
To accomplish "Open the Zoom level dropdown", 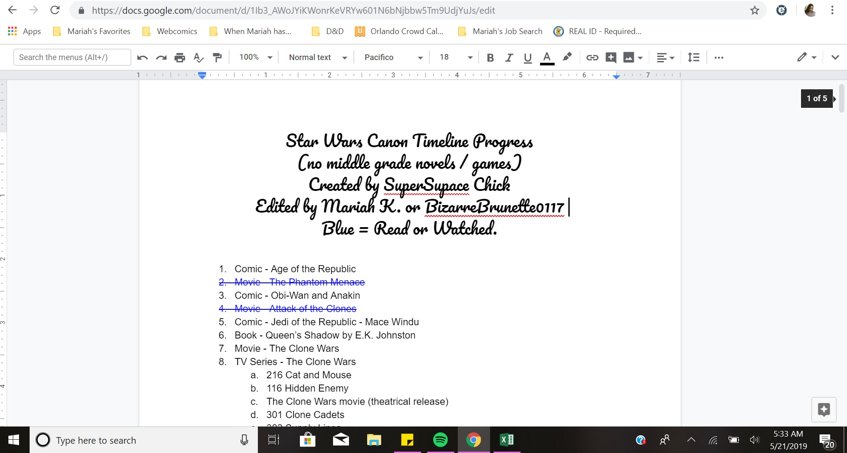I will [255, 57].
